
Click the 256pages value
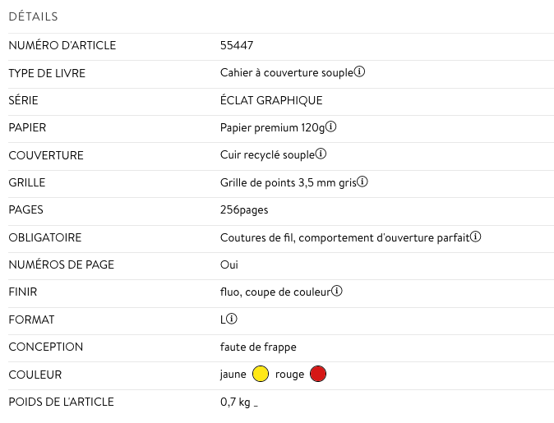[x=244, y=210]
